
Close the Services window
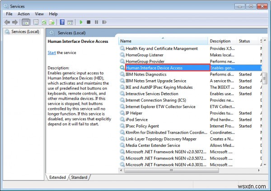(262, 6)
